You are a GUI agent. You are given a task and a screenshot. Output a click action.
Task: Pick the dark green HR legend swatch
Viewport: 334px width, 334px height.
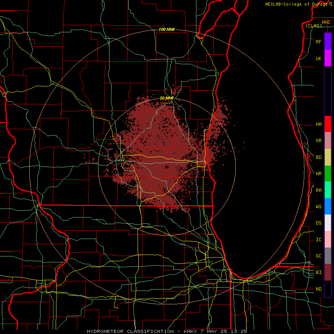pos(328,174)
